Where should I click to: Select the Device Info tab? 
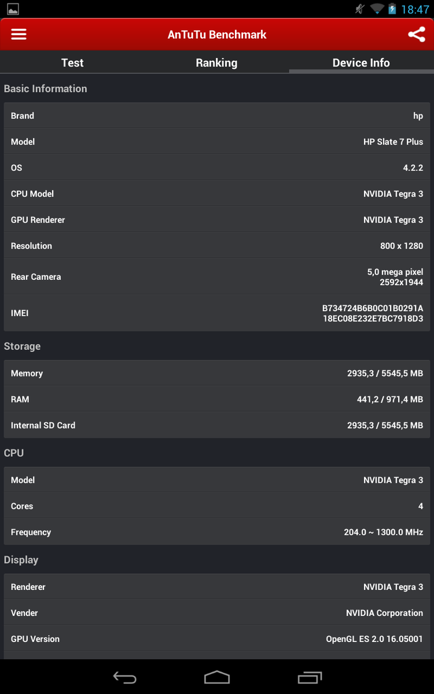pyautogui.click(x=361, y=63)
